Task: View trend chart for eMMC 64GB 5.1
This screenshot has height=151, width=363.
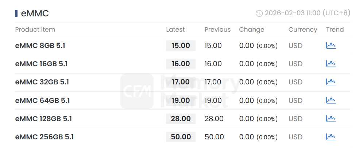Action: pos(331,100)
